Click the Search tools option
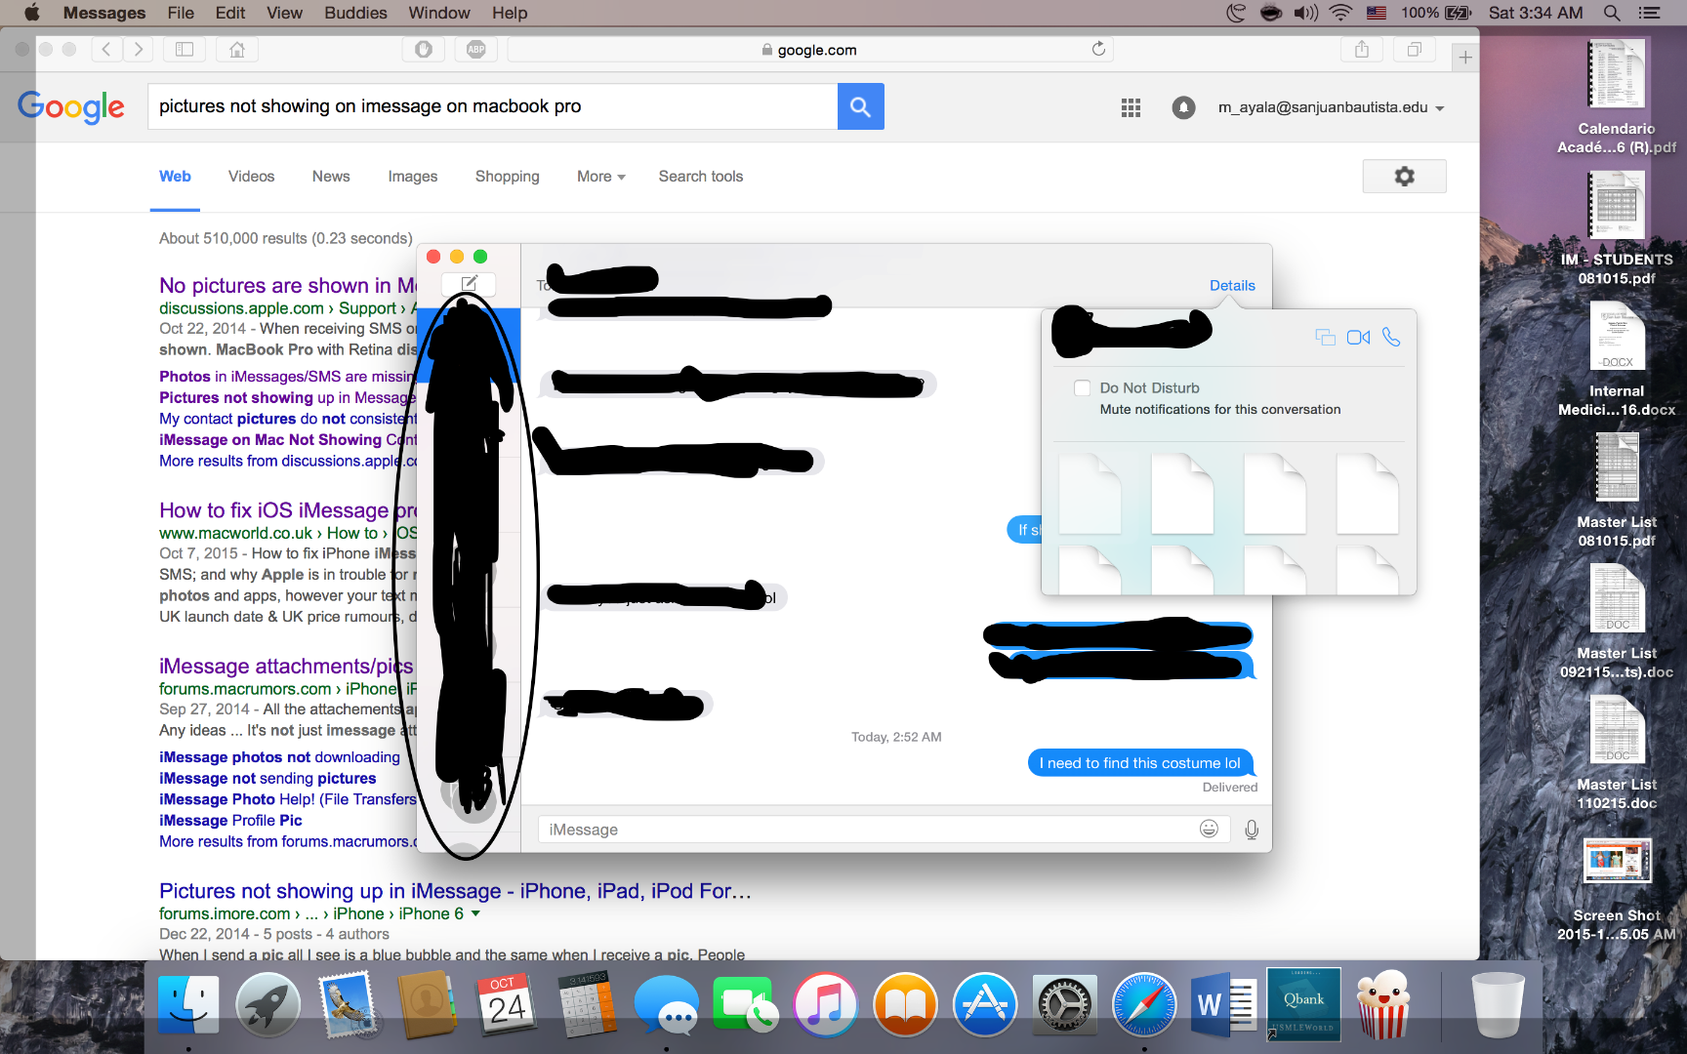Image resolution: width=1687 pixels, height=1054 pixels. point(701,177)
